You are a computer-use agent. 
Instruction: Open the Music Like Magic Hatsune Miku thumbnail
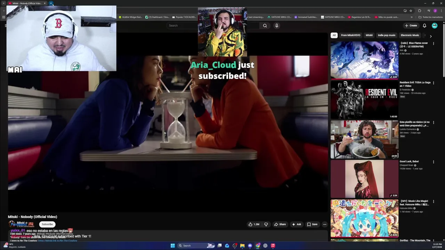pos(364,218)
